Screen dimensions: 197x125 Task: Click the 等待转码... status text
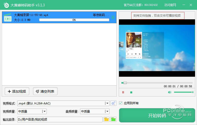(x=101, y=15)
